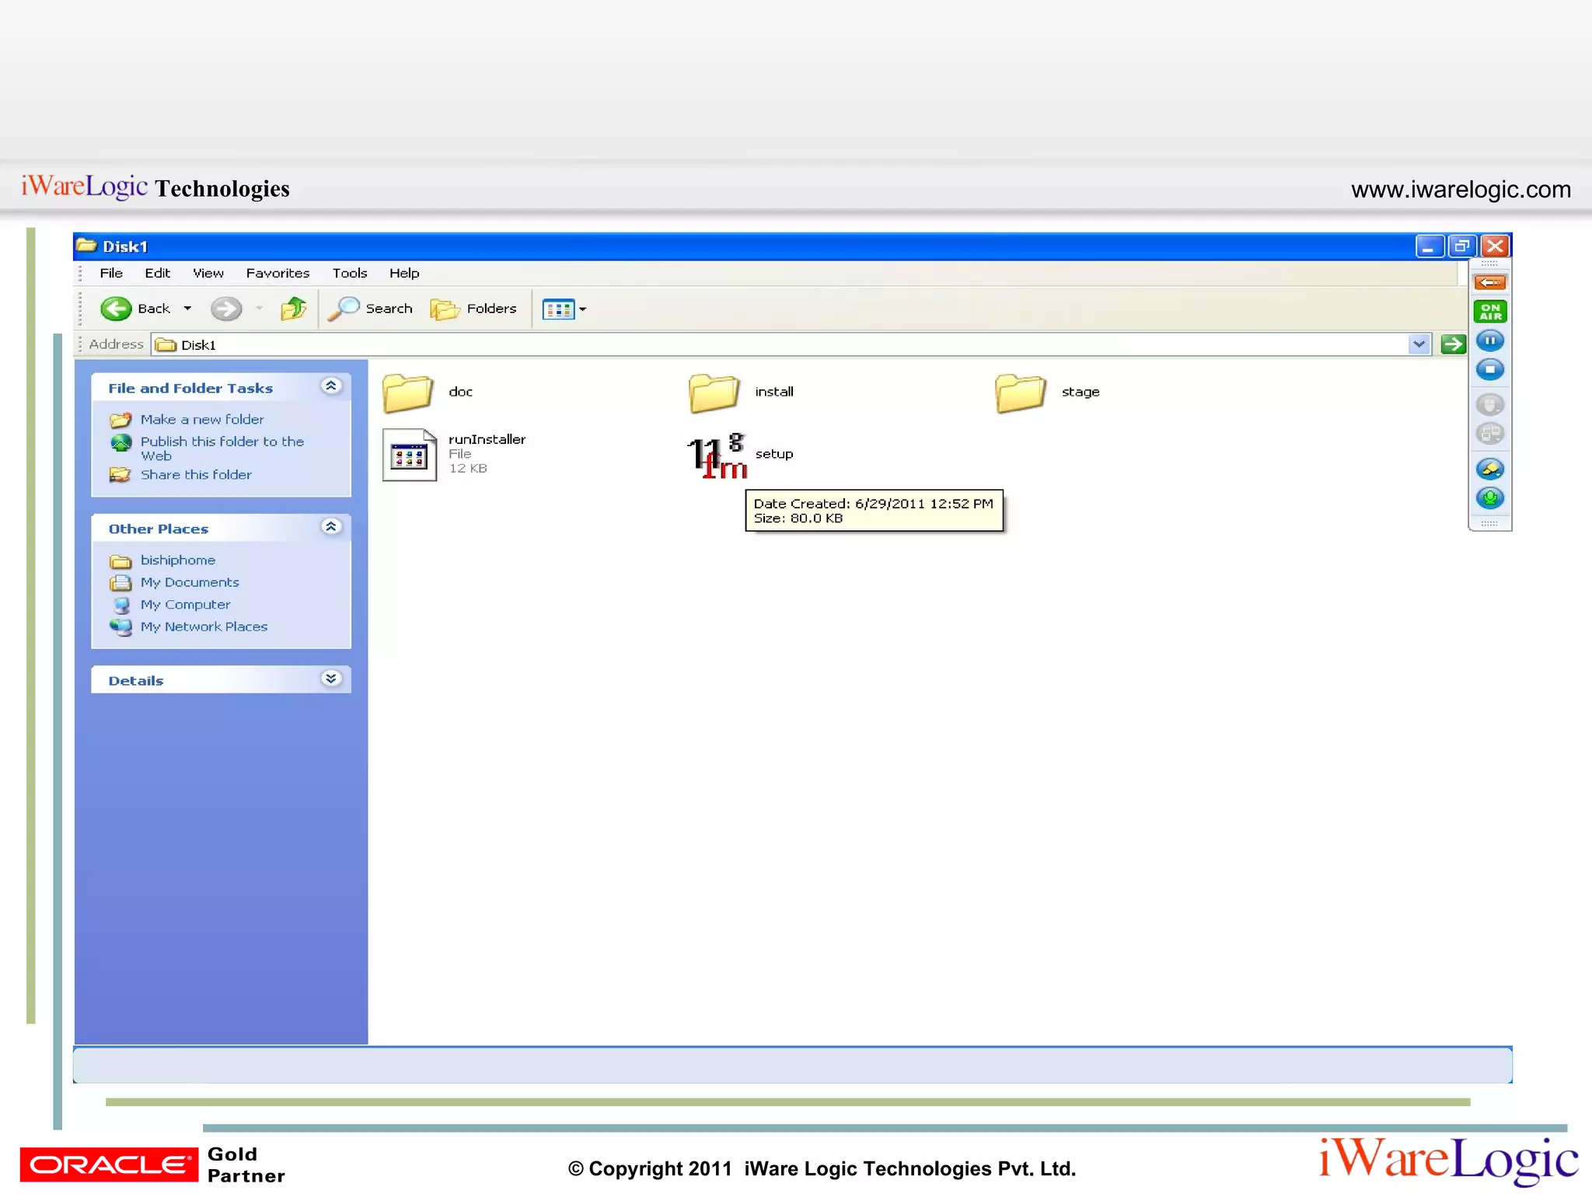The height and width of the screenshot is (1194, 1592).
Task: Open the Search pane
Action: (371, 309)
